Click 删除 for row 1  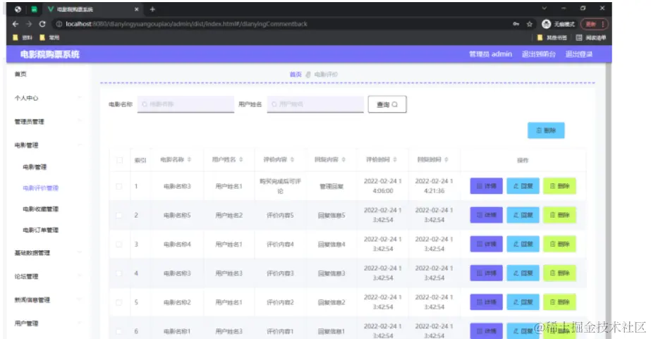(x=559, y=186)
